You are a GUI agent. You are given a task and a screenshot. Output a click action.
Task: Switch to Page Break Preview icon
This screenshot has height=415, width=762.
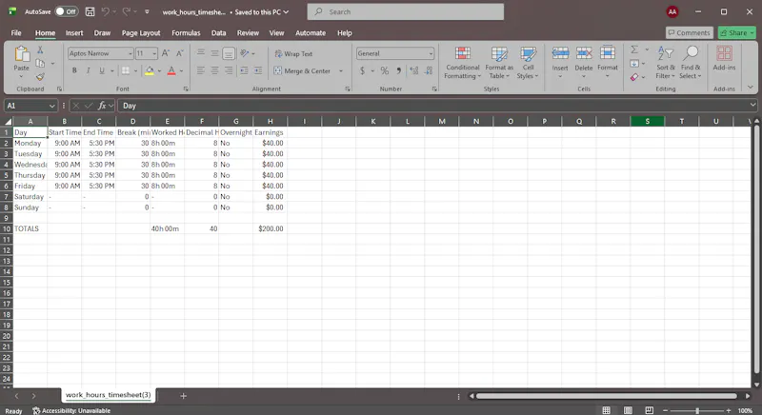(650, 410)
